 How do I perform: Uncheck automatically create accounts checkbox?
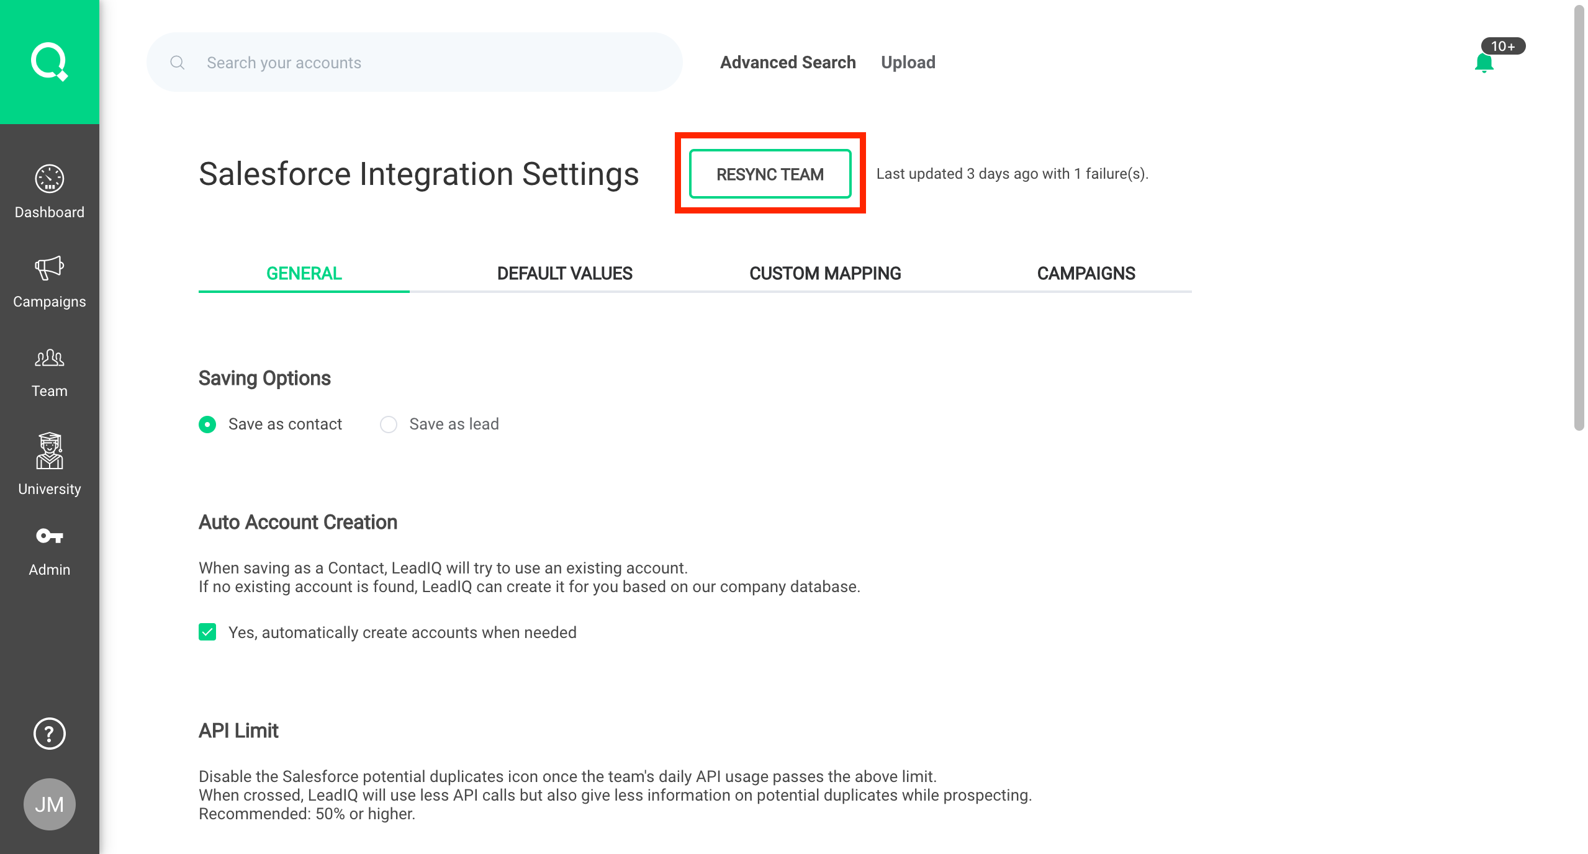[207, 632]
